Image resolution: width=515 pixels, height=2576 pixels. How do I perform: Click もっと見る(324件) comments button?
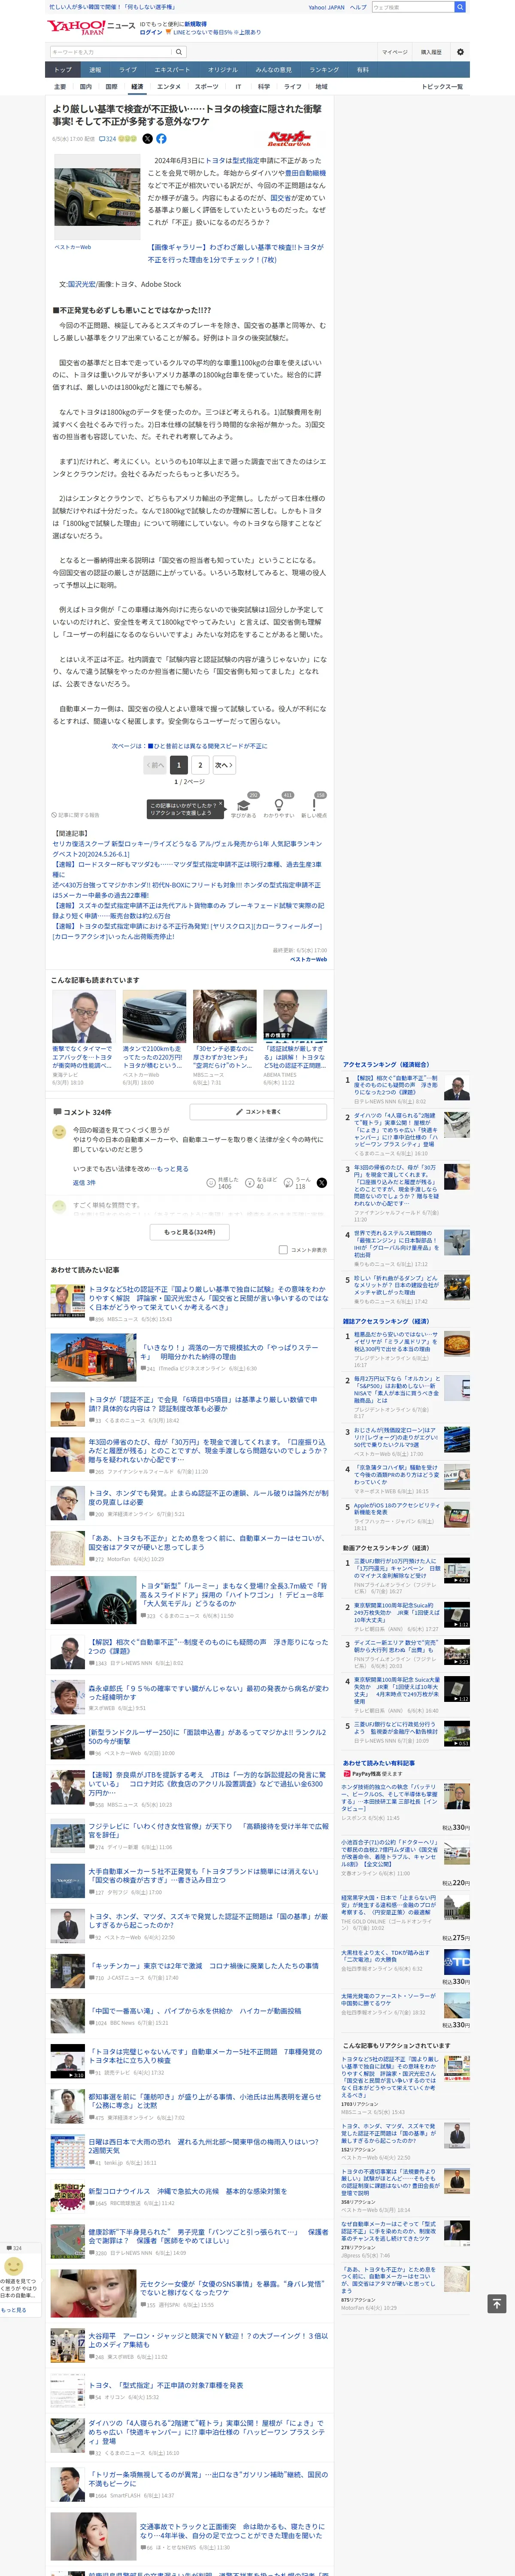[x=190, y=1232]
